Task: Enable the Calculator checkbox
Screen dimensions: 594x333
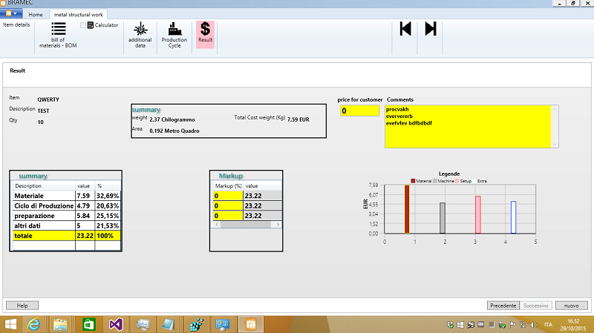Action: [x=83, y=25]
